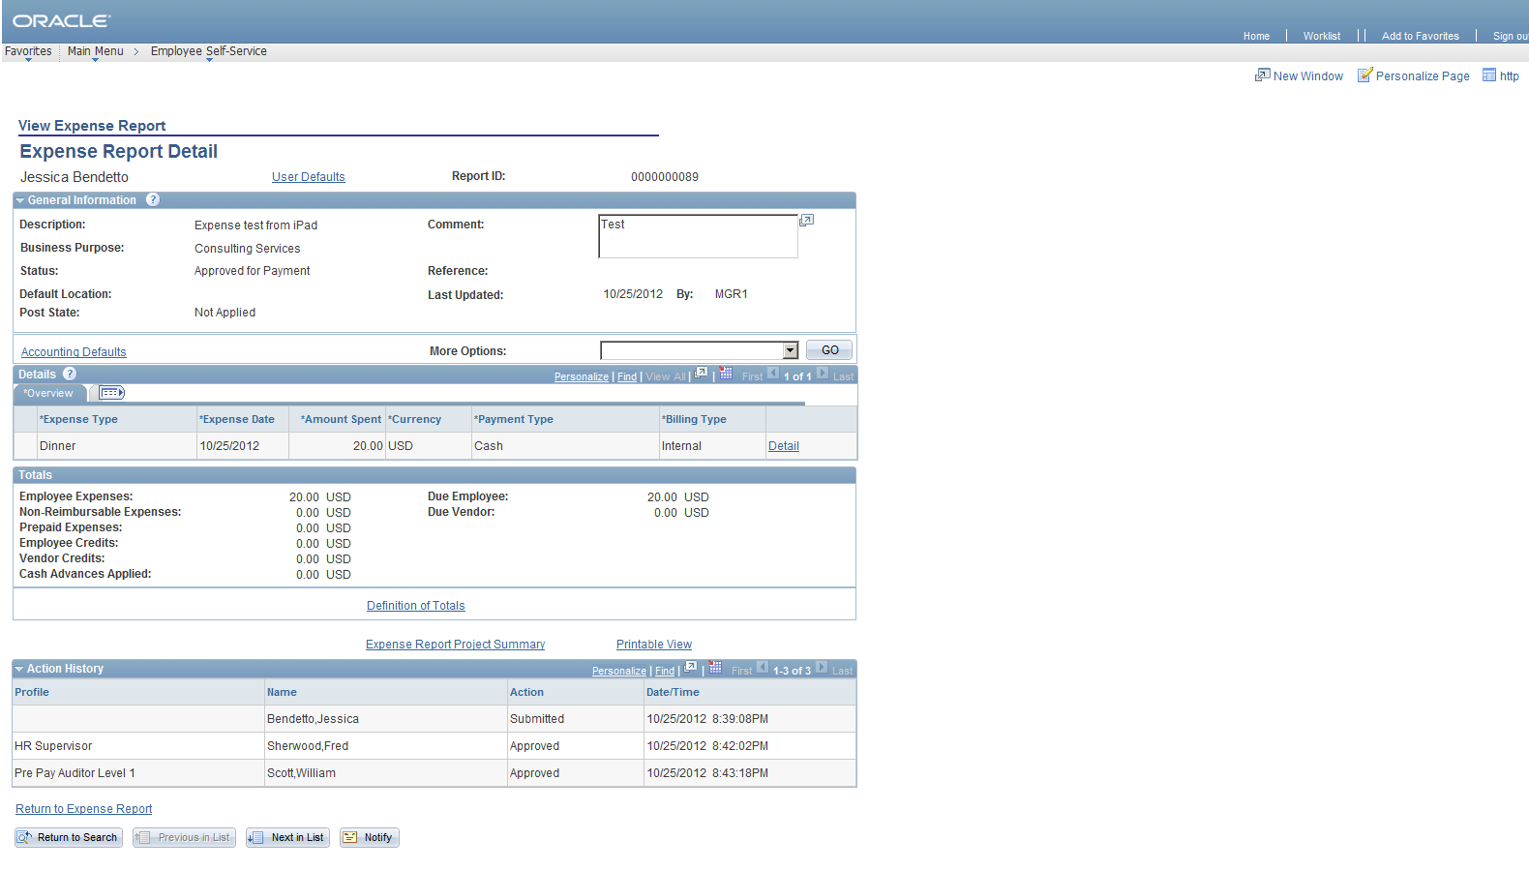Select 'Bendetto,Jessica' name cell

coord(313,719)
